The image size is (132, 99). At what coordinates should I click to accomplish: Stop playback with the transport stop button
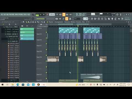pos(44,15)
